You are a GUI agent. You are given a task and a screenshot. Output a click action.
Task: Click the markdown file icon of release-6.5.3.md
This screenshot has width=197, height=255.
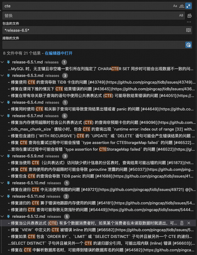[x=9, y=75]
